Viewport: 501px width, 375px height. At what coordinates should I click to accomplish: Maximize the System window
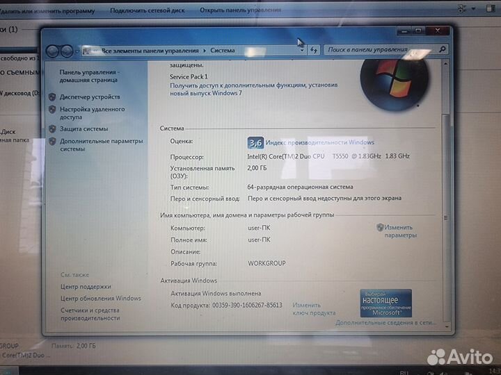pos(418,31)
